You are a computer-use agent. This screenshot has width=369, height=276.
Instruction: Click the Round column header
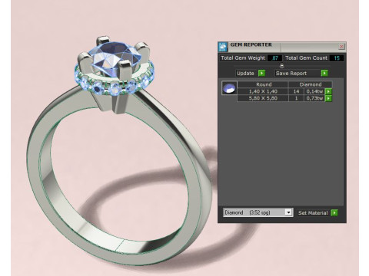(x=264, y=84)
